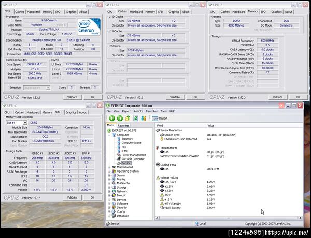311x238 pixels.
Task: Open the Report menu in EVEREST
Action: click(126, 111)
